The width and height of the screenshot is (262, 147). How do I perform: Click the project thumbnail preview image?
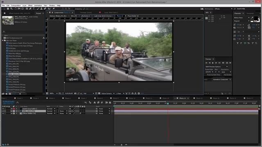point(8,20)
